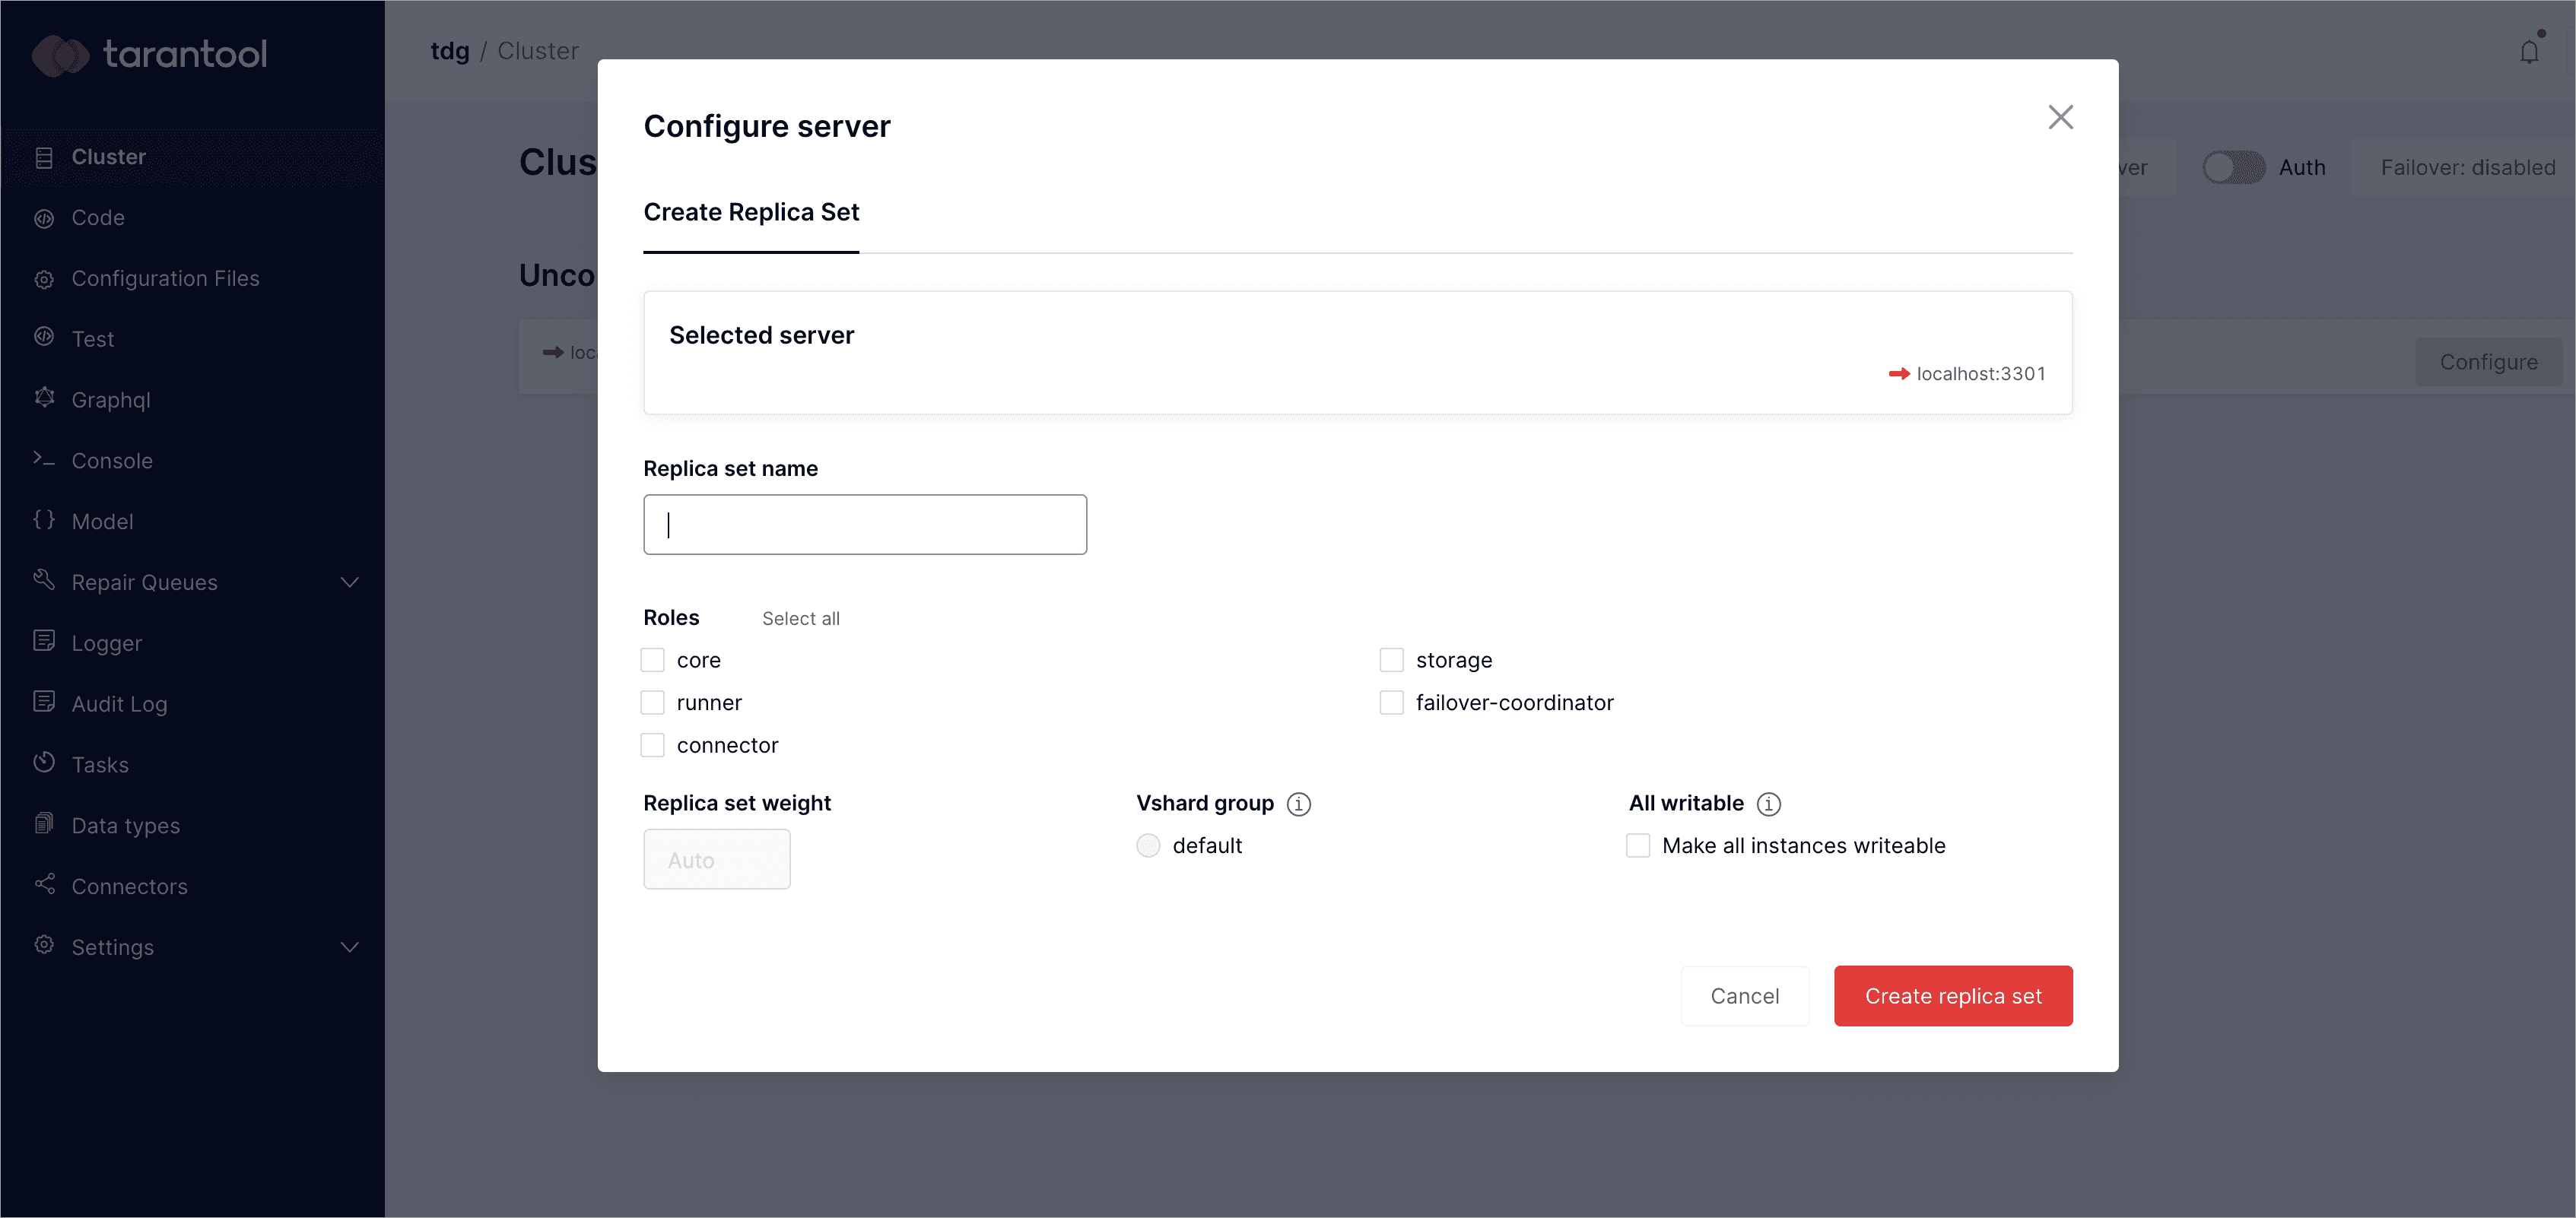The height and width of the screenshot is (1218, 2576).
Task: Click the Vshard group info icon
Action: point(1299,804)
